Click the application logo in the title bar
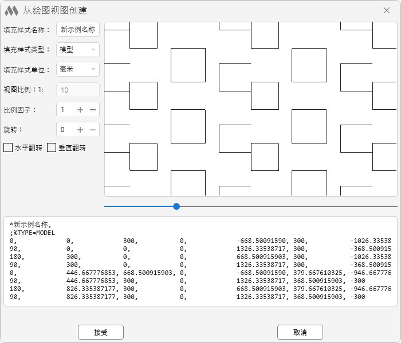 11,10
